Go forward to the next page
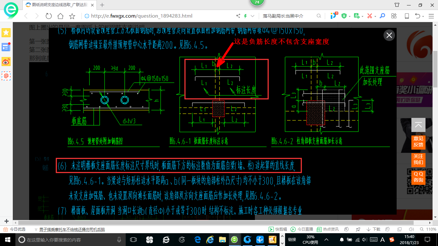 click(x=37, y=16)
